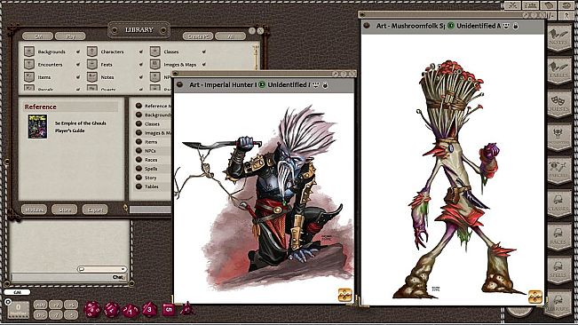
Task: Open Modules from Library bottom bar
Action: [34, 210]
